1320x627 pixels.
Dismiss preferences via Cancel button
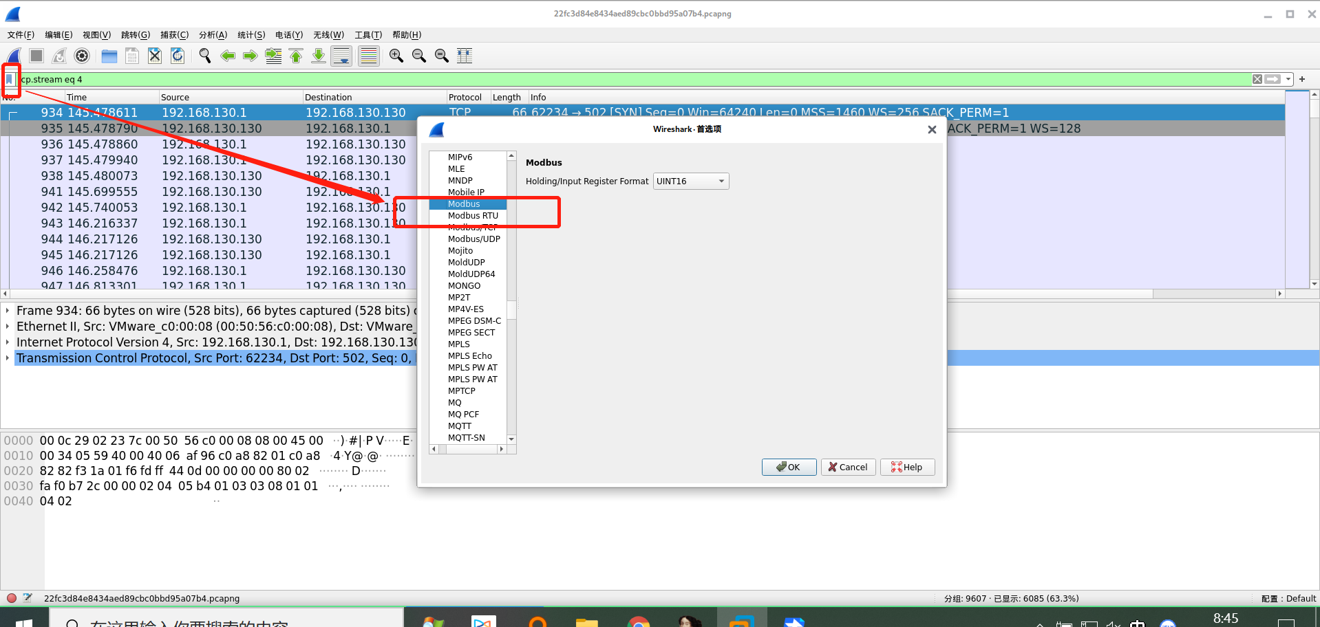(848, 467)
